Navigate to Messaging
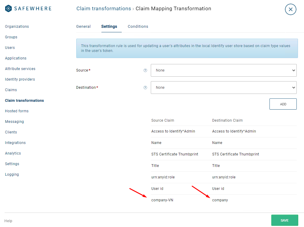This screenshot has height=227, width=304. (14, 122)
